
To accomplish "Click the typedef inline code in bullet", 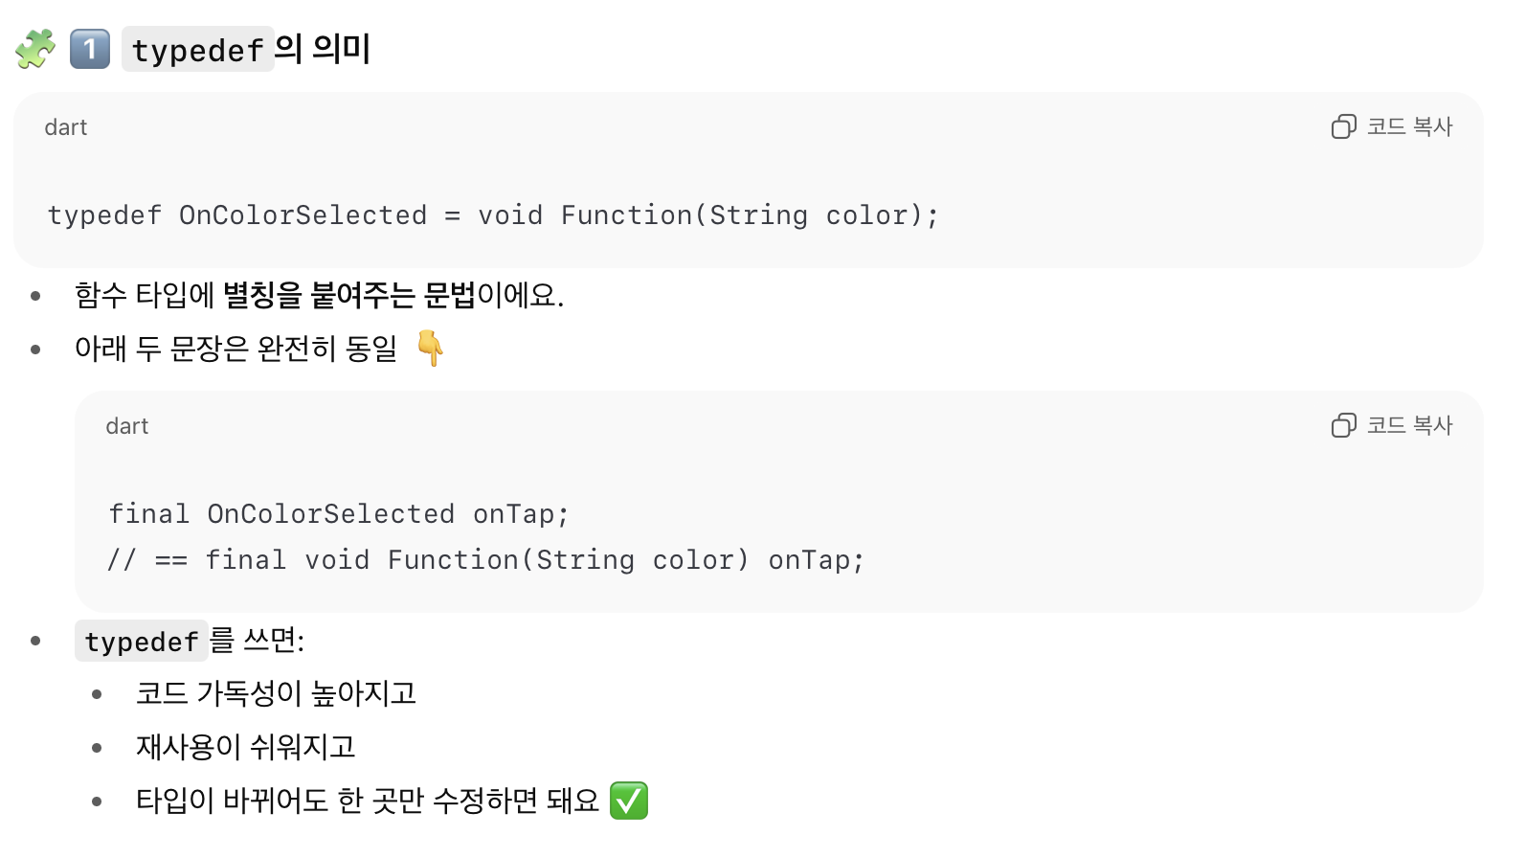I will click(x=142, y=641).
